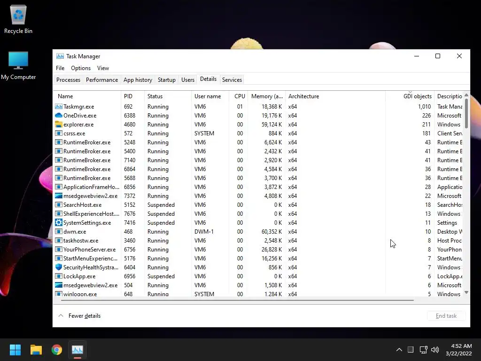This screenshot has width=481, height=361.
Task: Switch to the Services tab
Action: click(232, 80)
